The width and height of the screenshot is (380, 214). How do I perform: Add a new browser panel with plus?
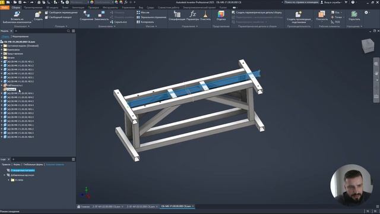[16, 31]
